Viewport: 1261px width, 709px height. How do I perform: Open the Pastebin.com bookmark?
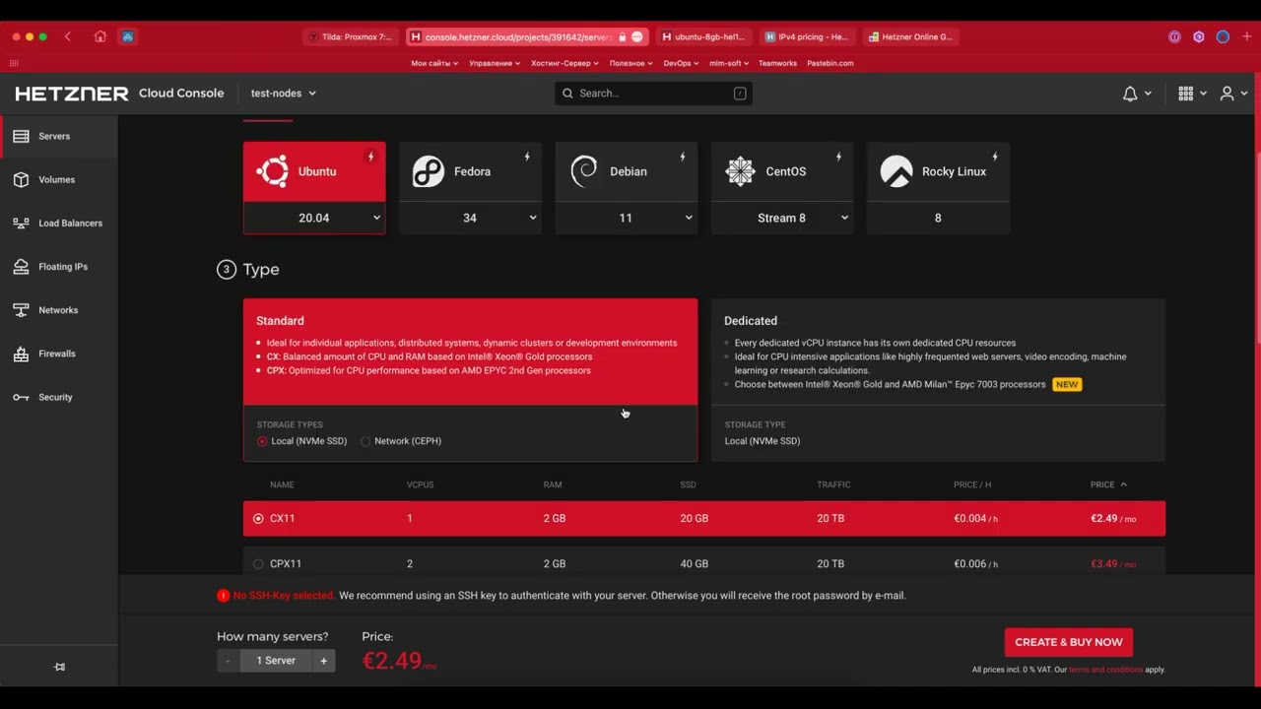click(830, 63)
